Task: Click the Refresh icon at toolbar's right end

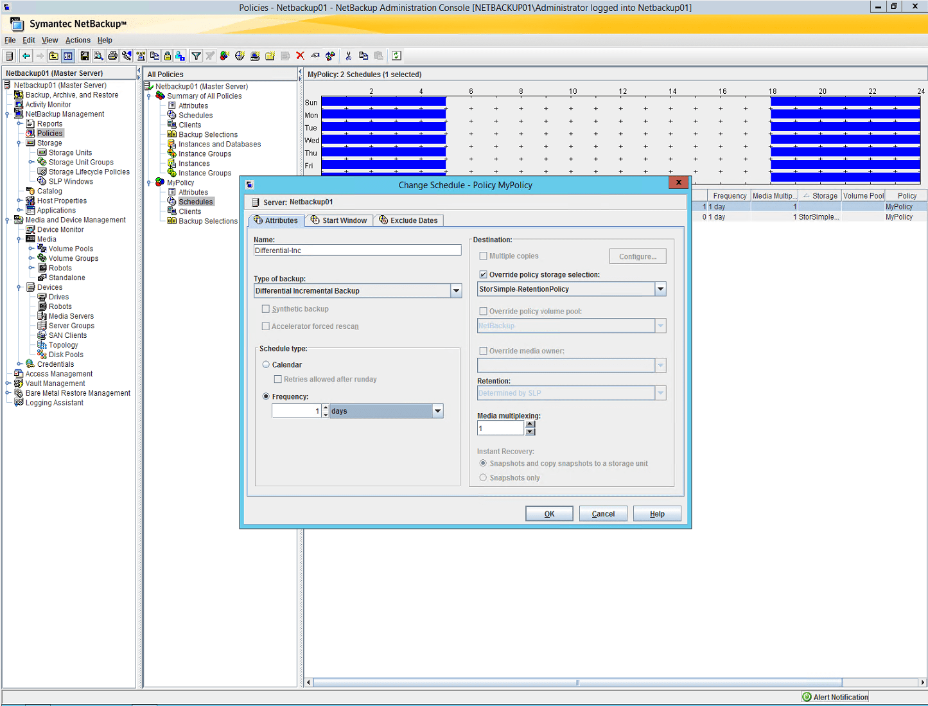Action: point(396,56)
